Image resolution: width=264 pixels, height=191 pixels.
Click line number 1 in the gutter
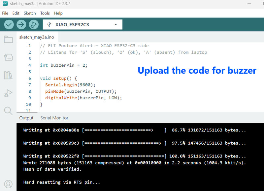click(30, 46)
